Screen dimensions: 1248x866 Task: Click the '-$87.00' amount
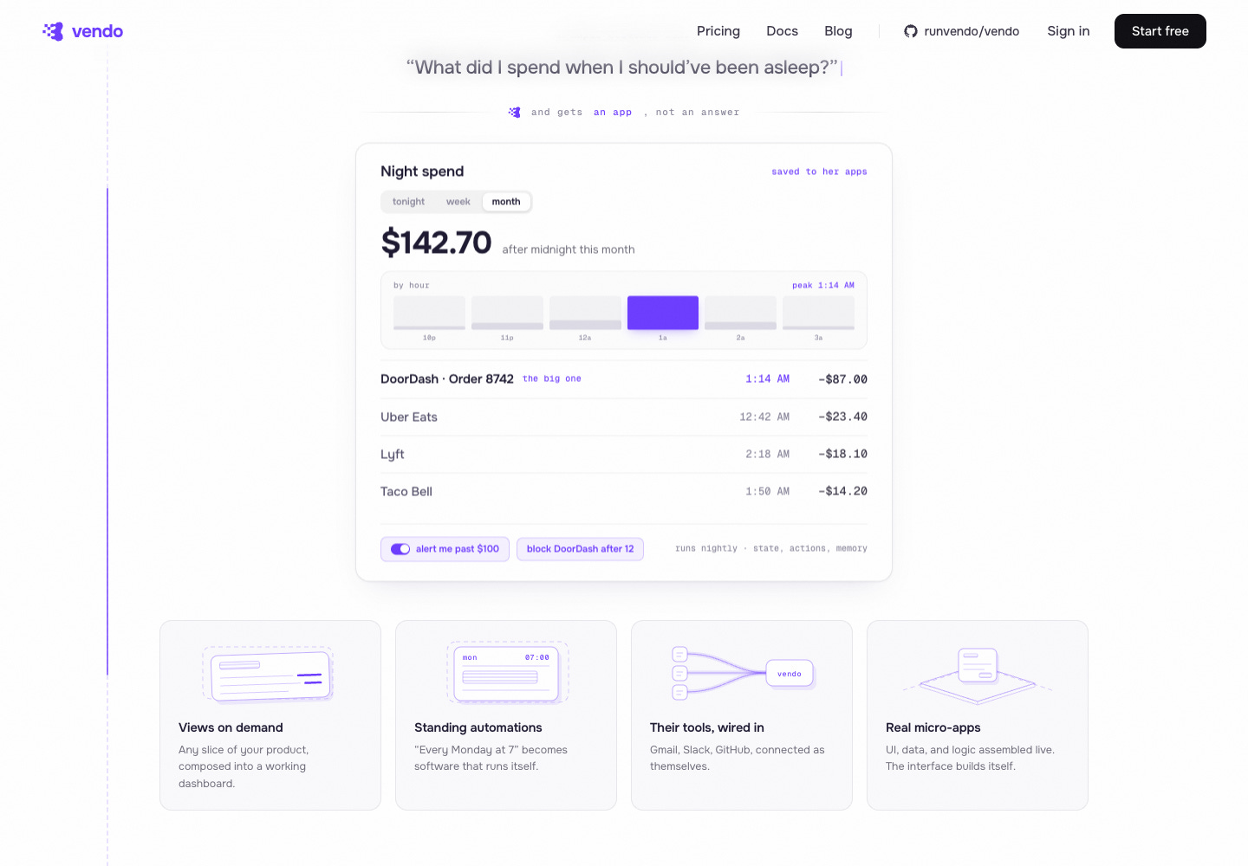(842, 379)
